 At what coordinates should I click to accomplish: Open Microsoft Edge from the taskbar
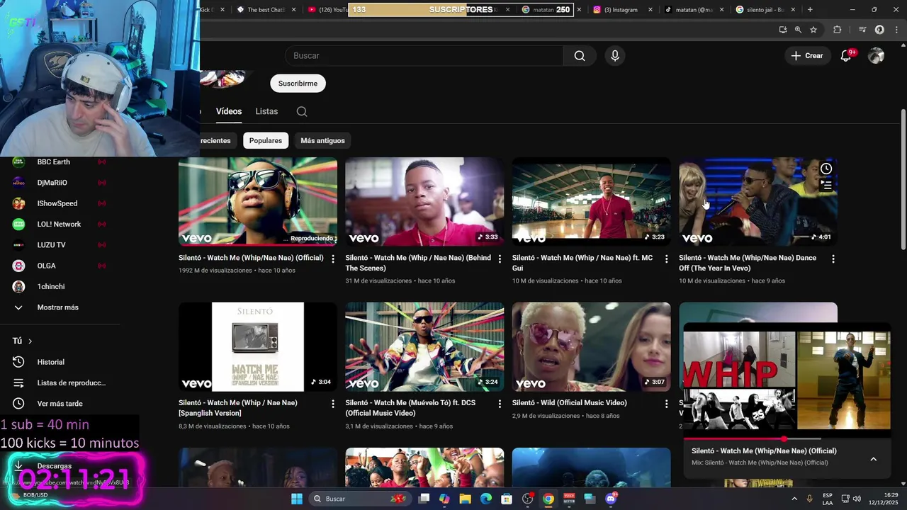486,499
